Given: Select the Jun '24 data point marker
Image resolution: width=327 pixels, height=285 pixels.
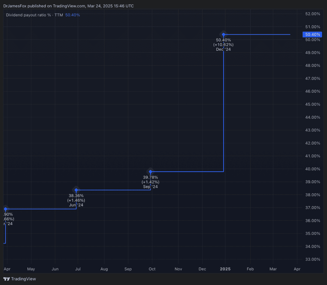Looking at the screenshot, I should point(76,190).
